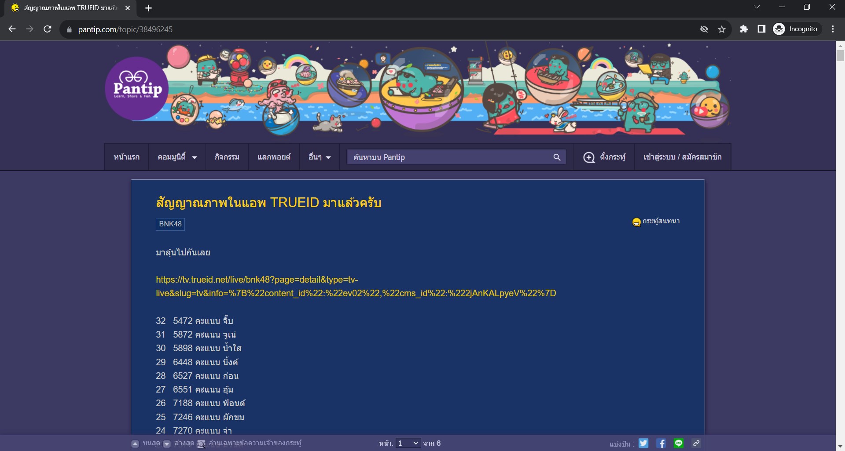Click the search magnifier icon
This screenshot has width=845, height=451.
tap(557, 157)
